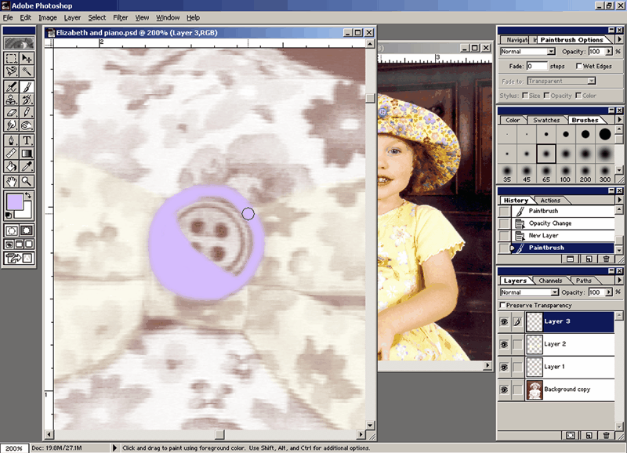The image size is (627, 453).
Task: Switch to the Channels tab
Action: (550, 281)
